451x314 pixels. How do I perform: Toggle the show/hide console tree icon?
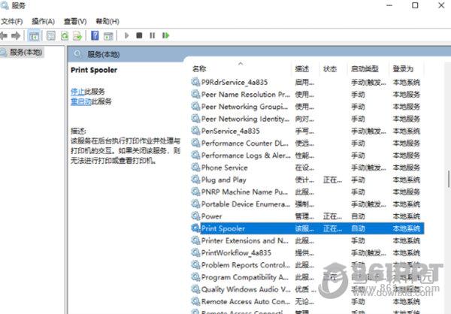point(34,35)
